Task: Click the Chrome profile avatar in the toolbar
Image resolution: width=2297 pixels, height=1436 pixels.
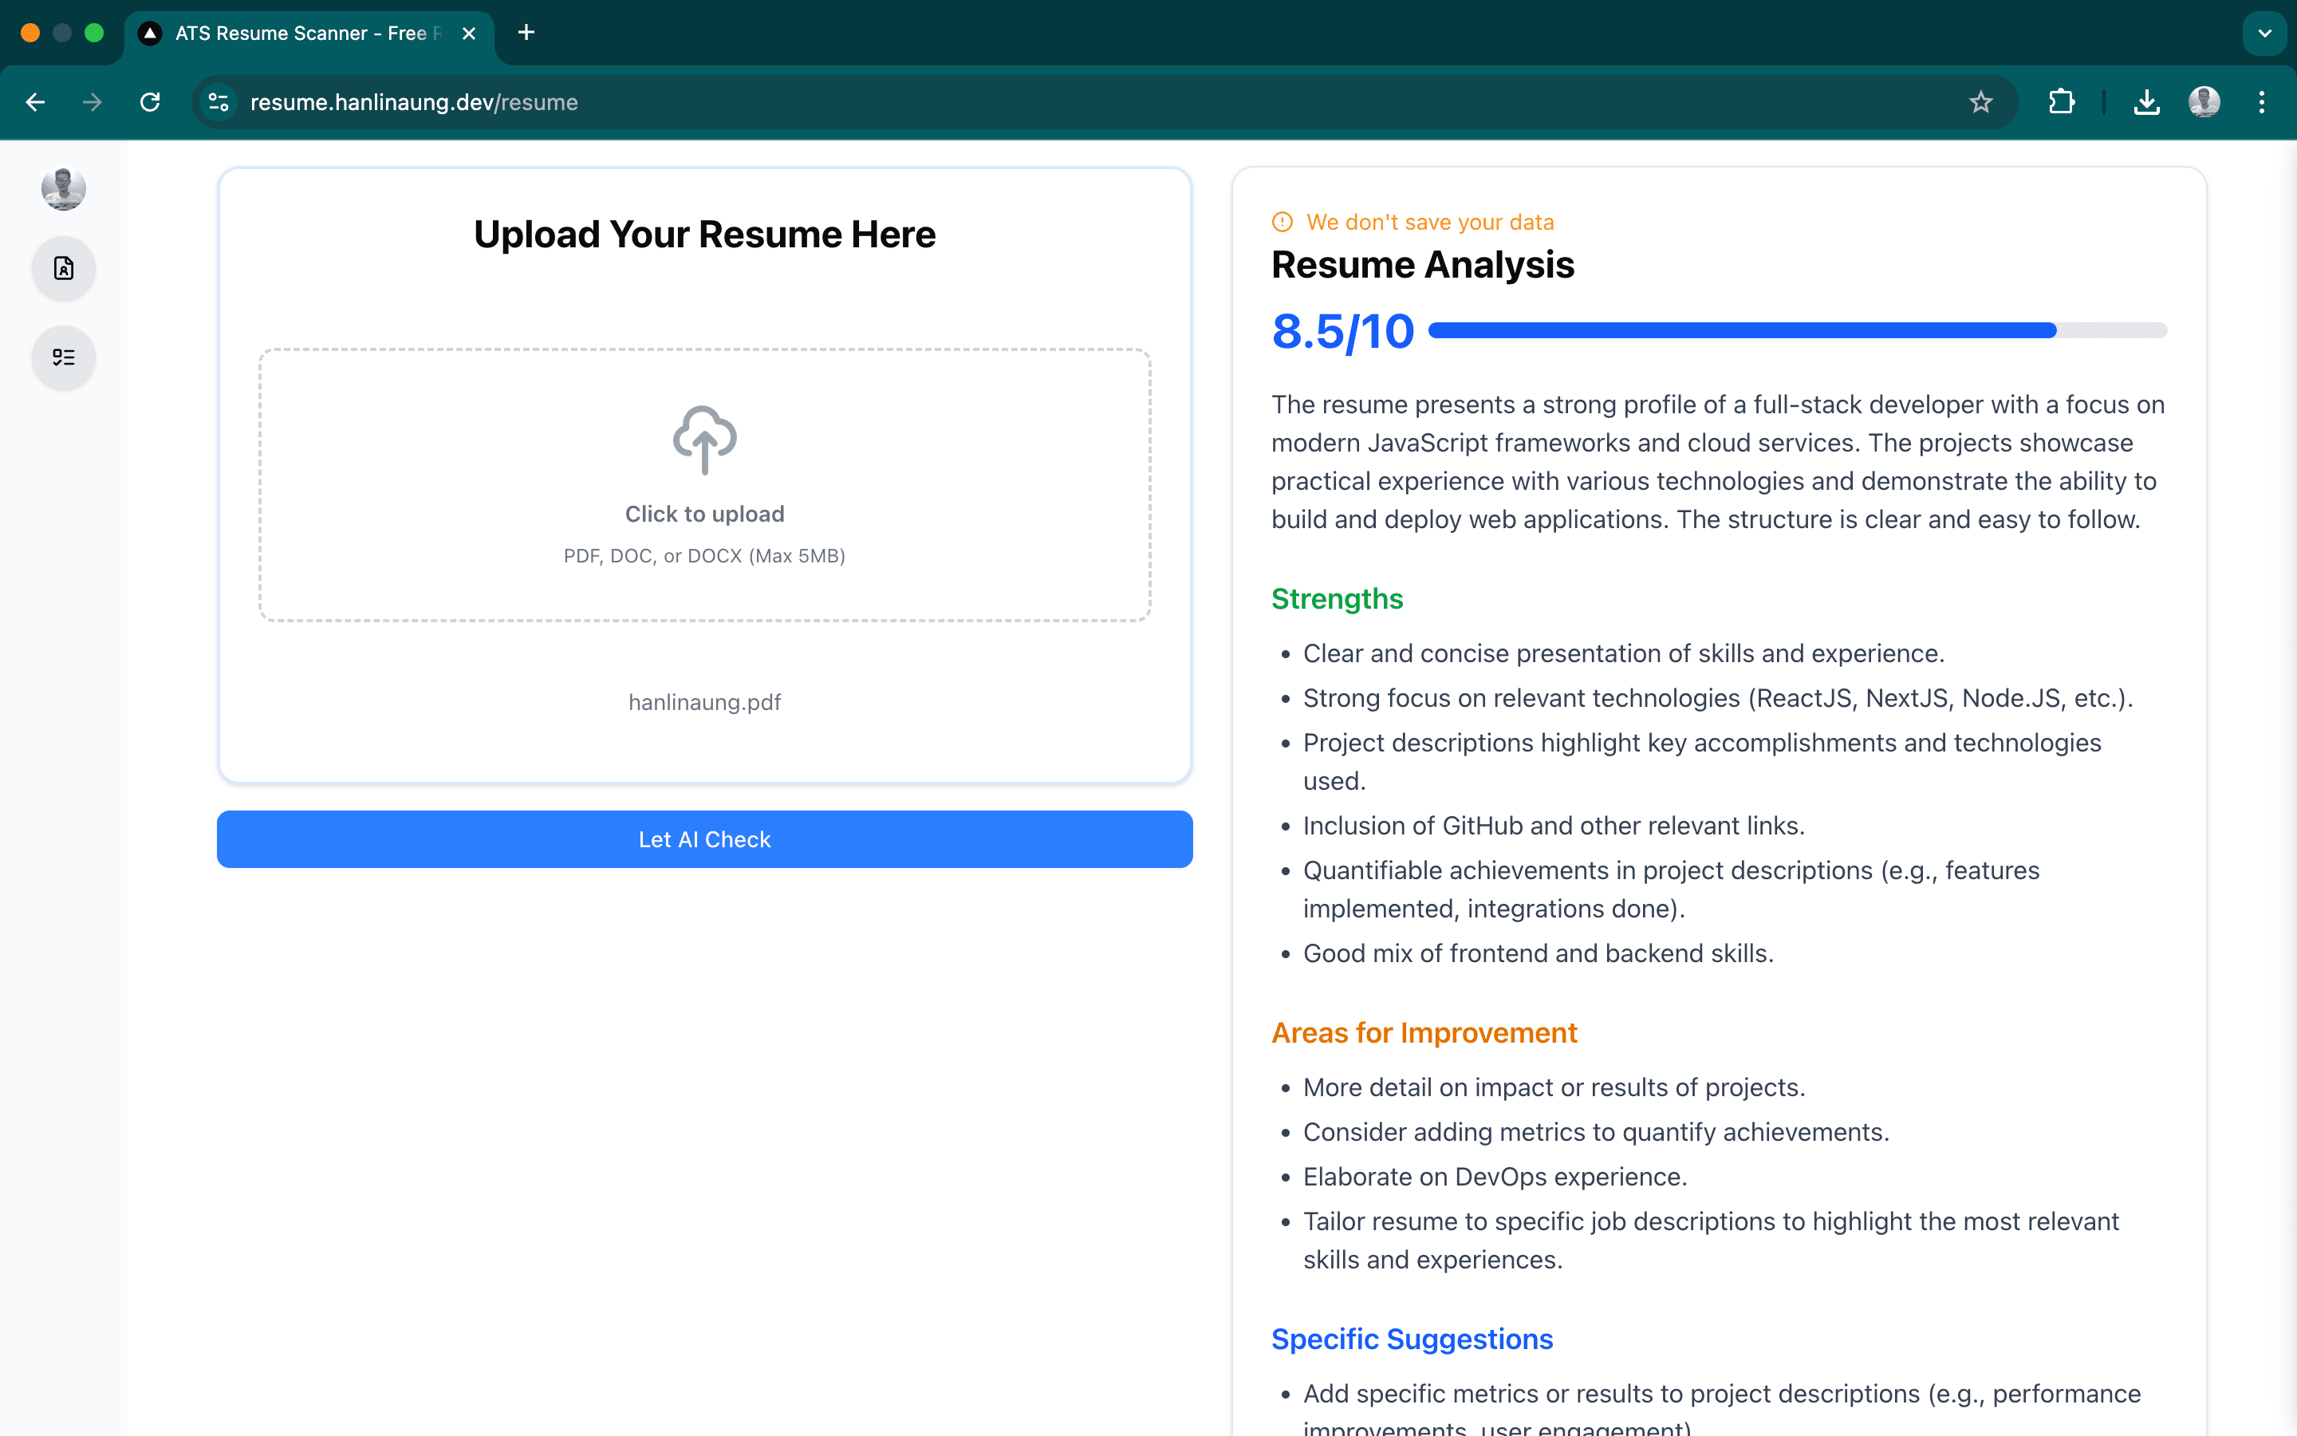Action: pyautogui.click(x=2204, y=101)
